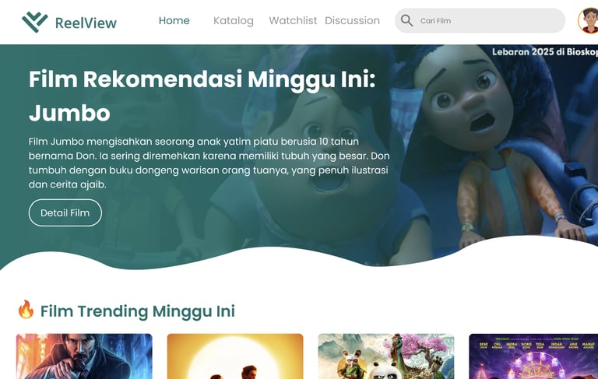Open the Kung Fu Panda poster thumbnail

point(386,356)
